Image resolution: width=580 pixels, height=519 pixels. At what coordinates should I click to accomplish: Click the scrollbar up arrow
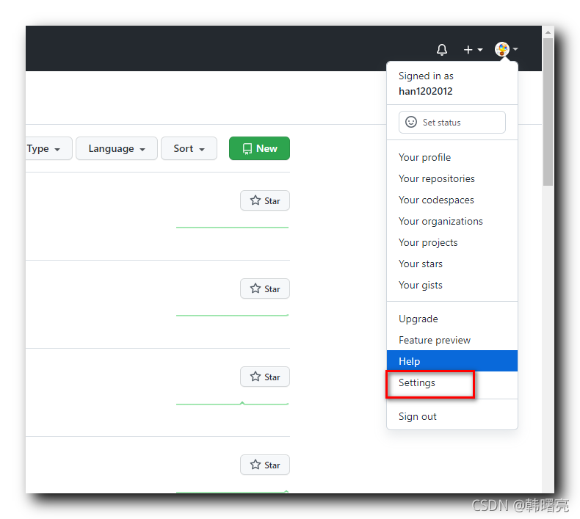[x=548, y=32]
